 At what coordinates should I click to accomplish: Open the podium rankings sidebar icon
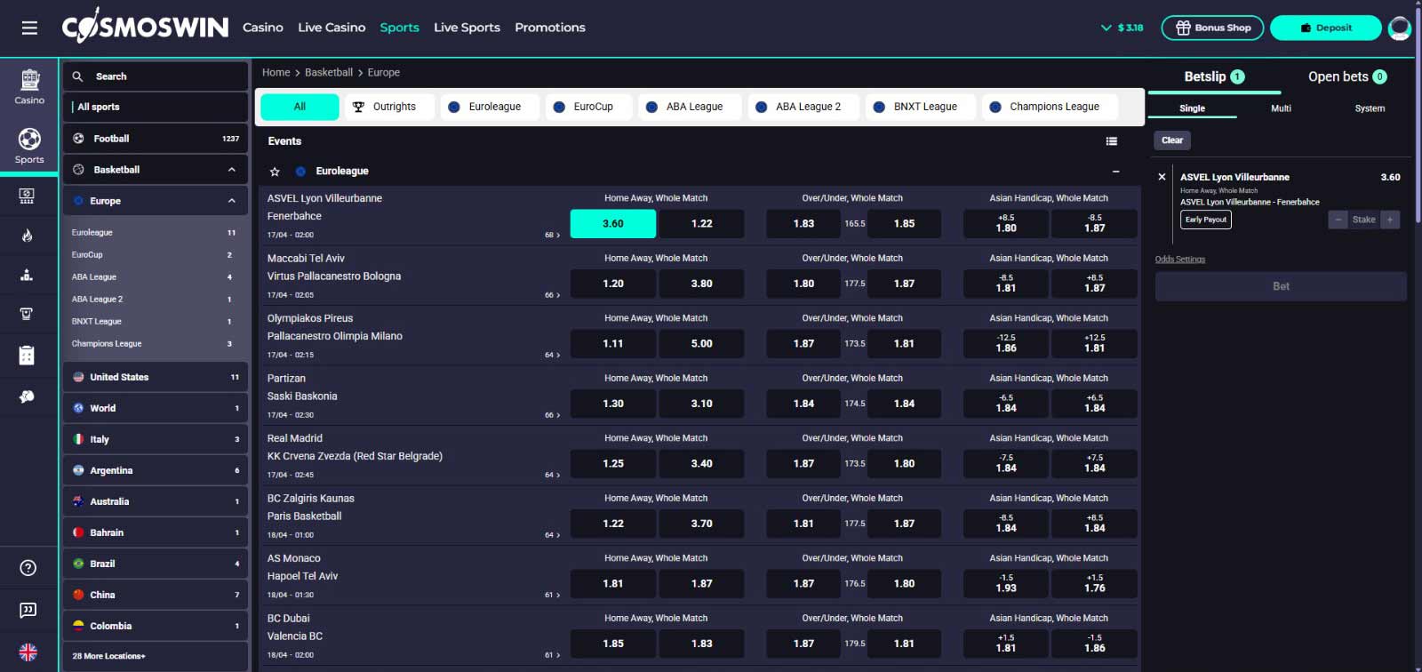coord(27,275)
